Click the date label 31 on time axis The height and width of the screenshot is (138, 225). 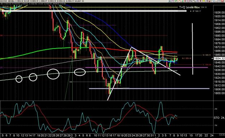152,135
